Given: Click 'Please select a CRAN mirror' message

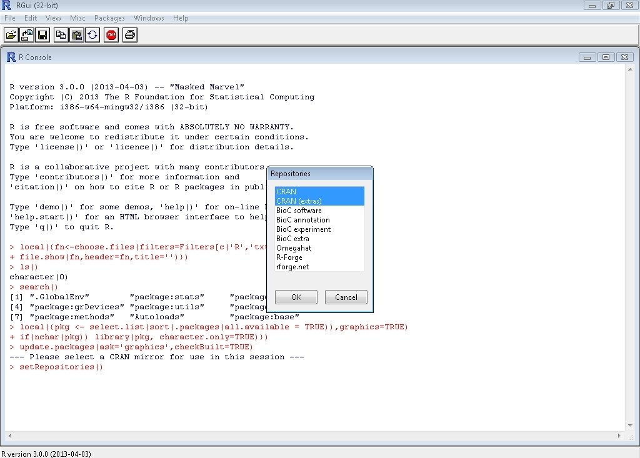Looking at the screenshot, I should click(x=157, y=357).
